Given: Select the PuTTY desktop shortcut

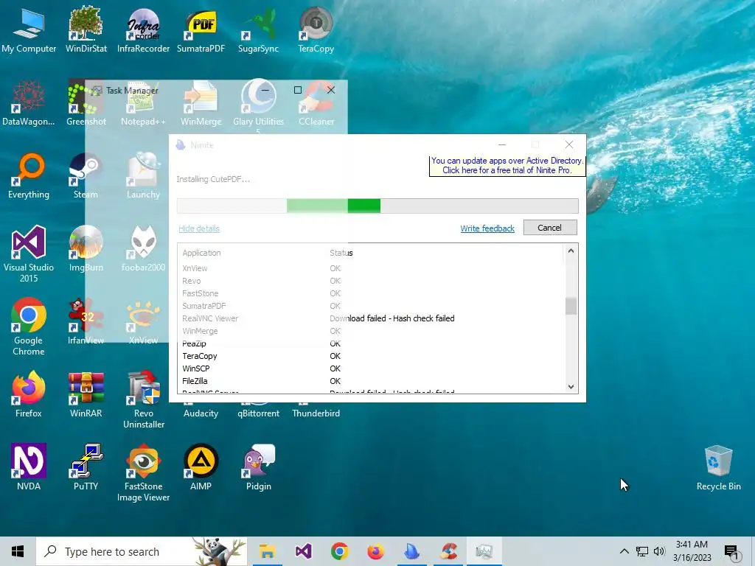Looking at the screenshot, I should click(86, 467).
